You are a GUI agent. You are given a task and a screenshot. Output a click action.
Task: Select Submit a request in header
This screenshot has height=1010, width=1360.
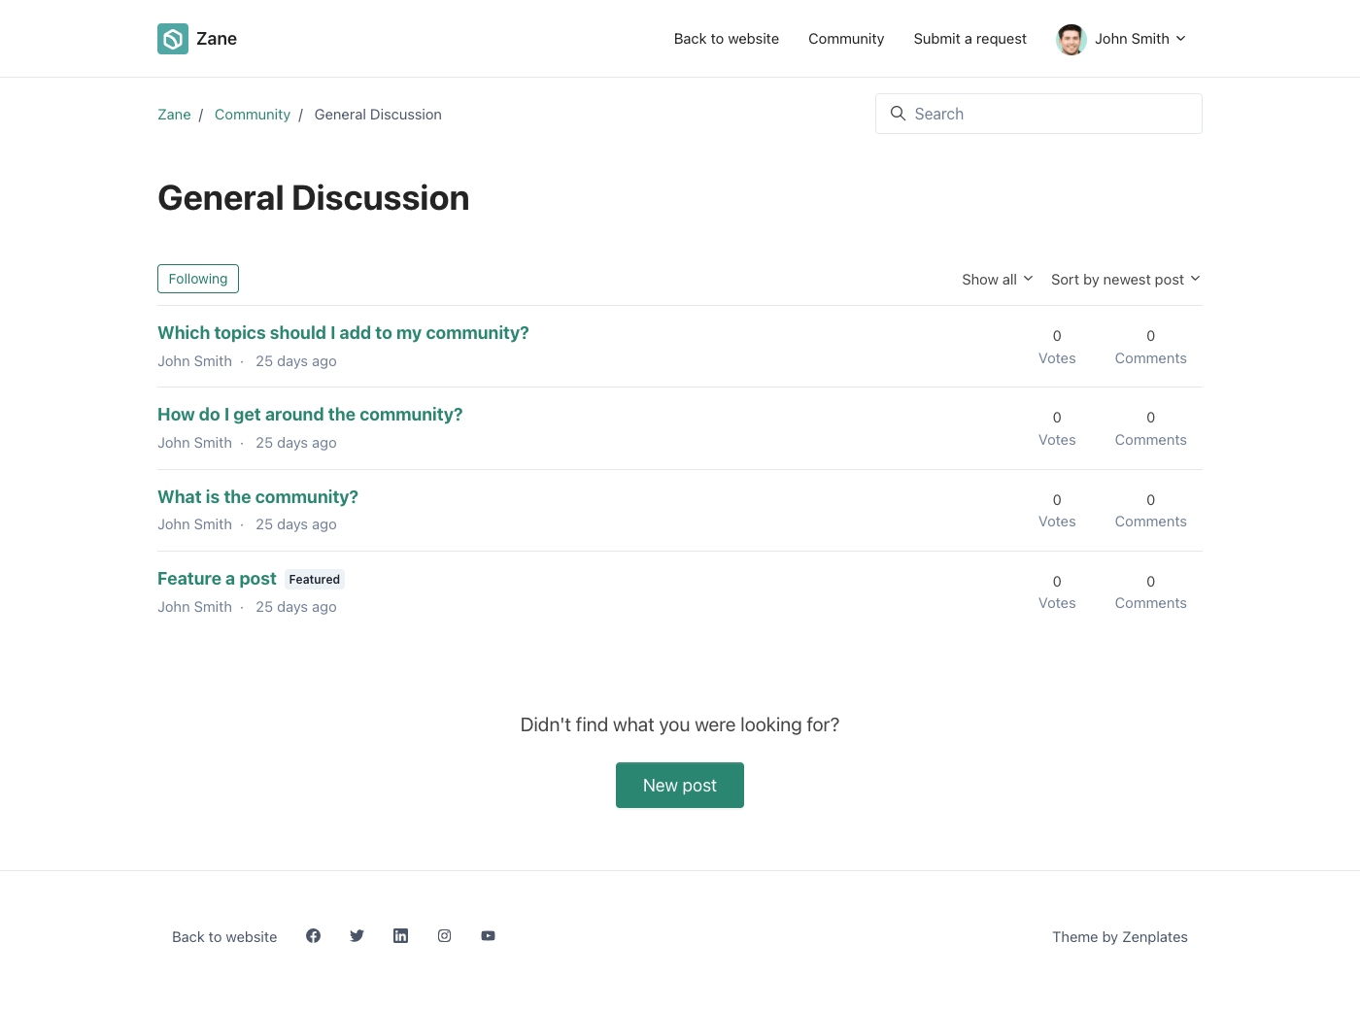pos(969,39)
